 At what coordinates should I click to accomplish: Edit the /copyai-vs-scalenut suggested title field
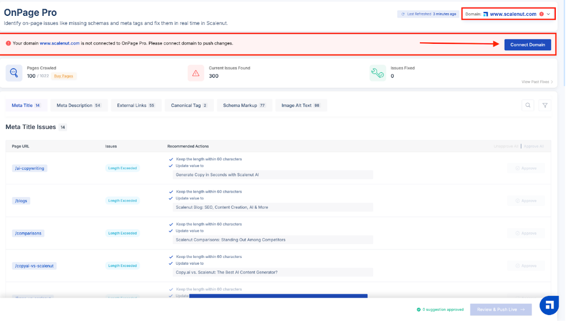(x=273, y=272)
